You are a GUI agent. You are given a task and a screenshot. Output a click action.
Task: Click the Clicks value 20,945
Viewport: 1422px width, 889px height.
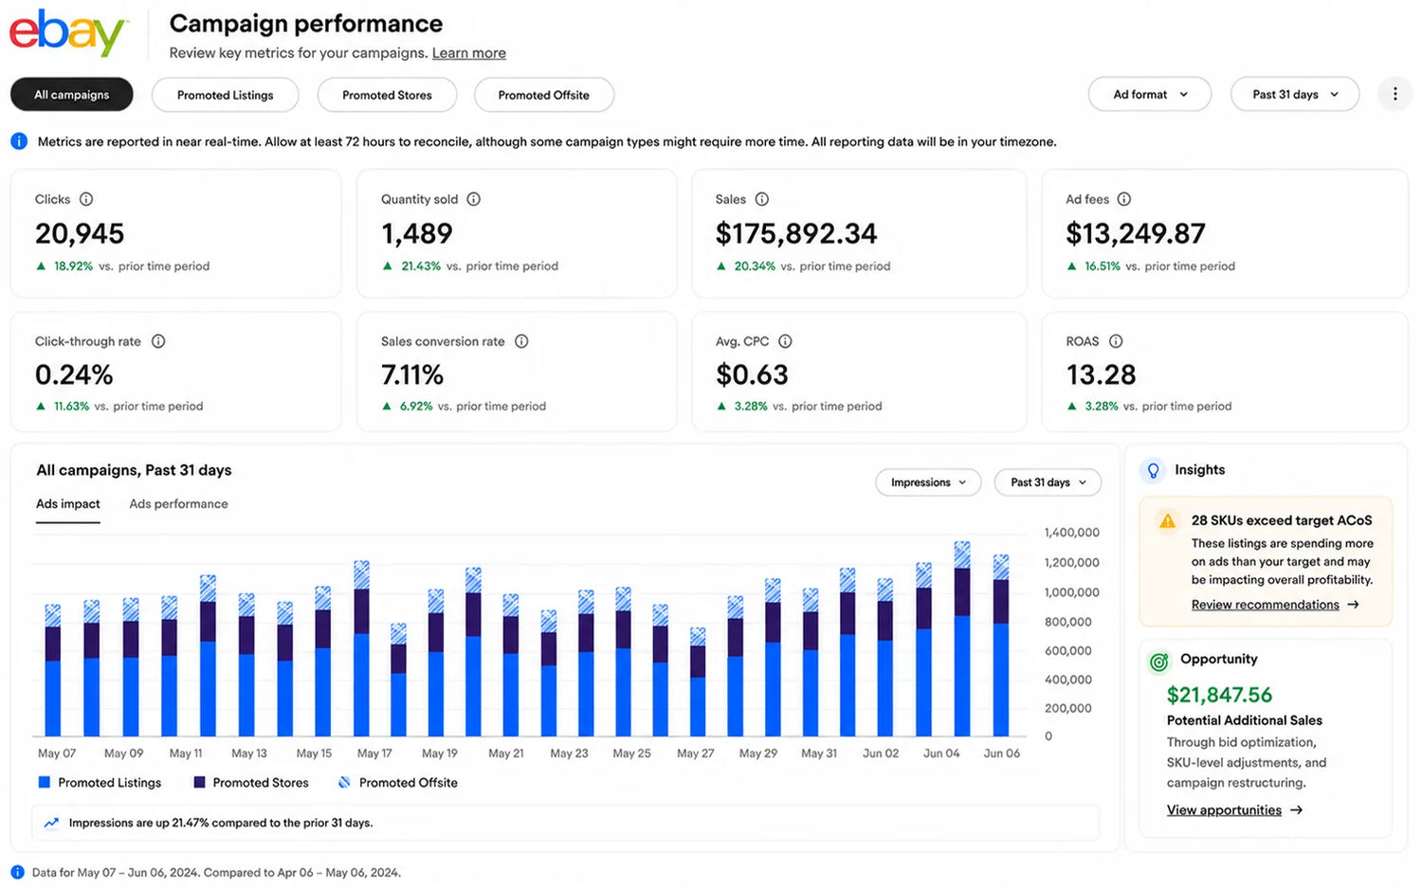point(80,233)
